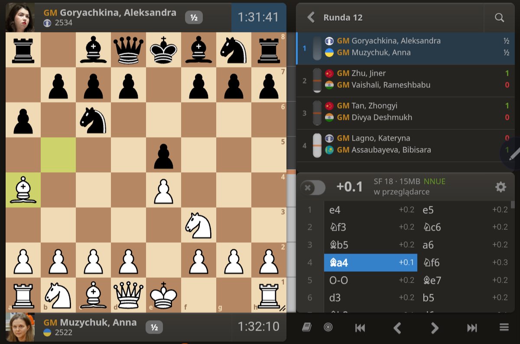Click black's move e5 in move list
This screenshot has width=520, height=344.
tap(463, 210)
